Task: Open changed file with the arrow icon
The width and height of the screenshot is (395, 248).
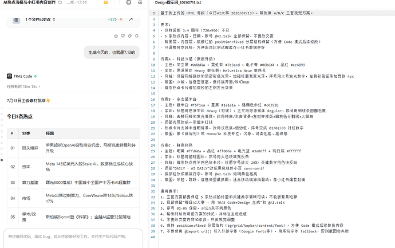Action: coord(131,19)
